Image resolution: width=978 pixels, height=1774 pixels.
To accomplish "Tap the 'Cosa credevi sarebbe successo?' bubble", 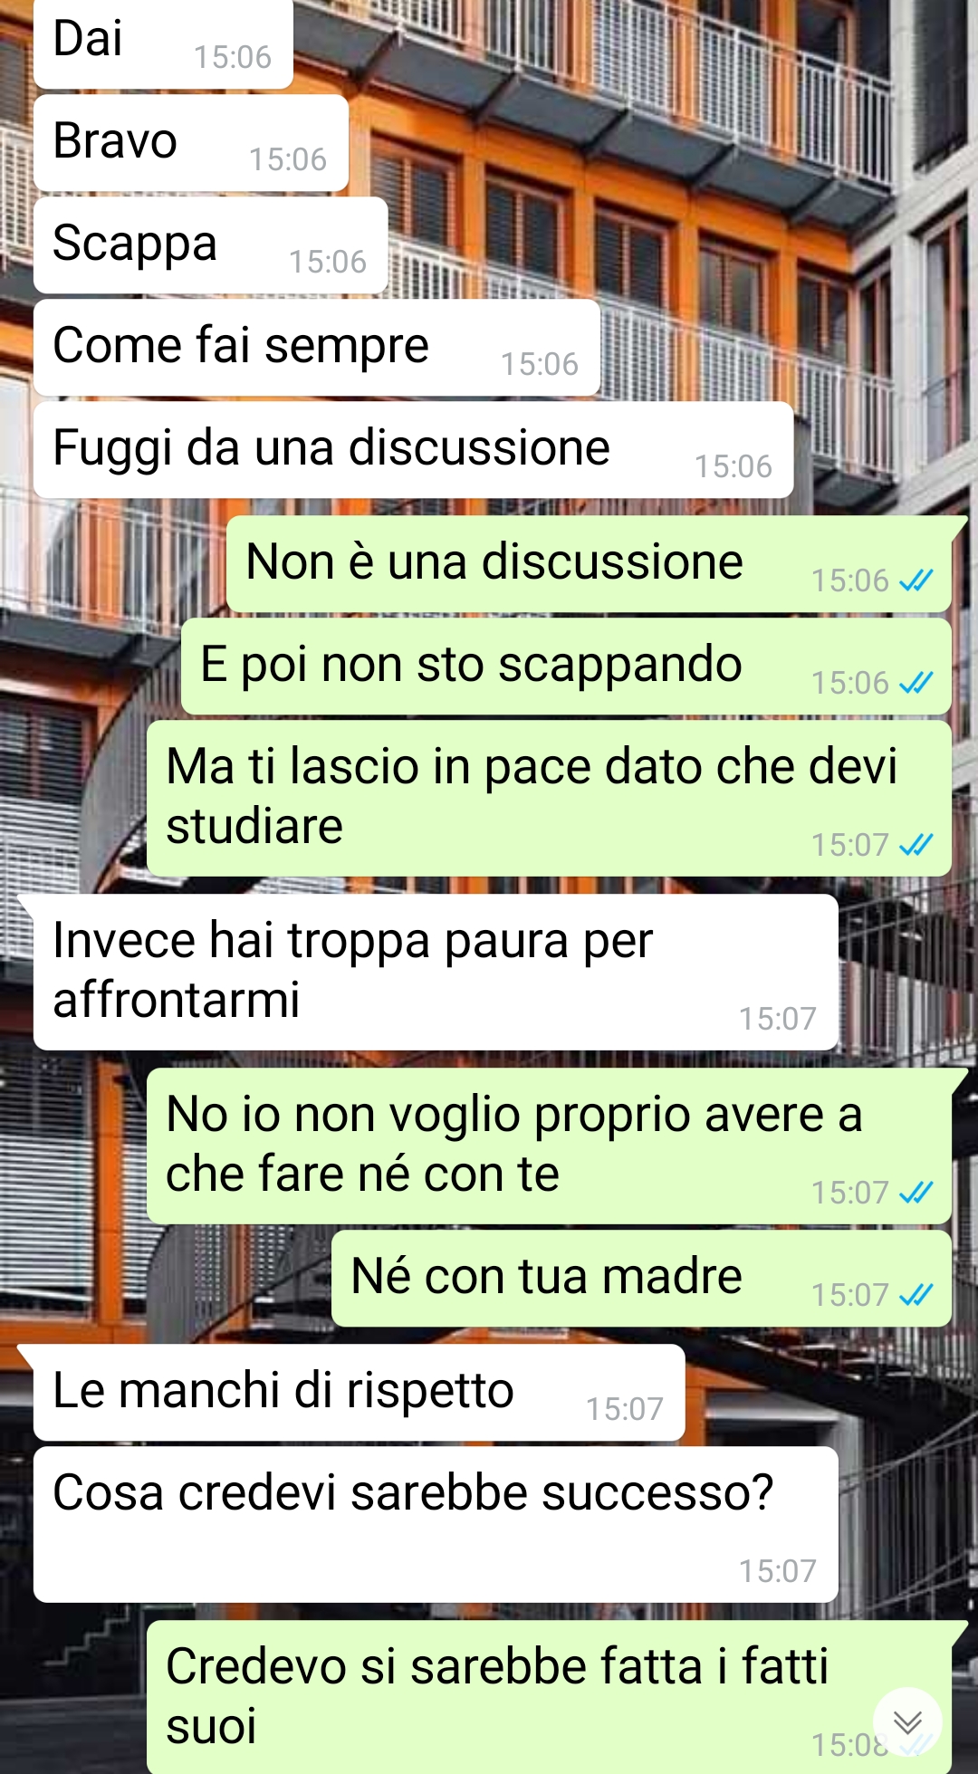I will point(436,1525).
